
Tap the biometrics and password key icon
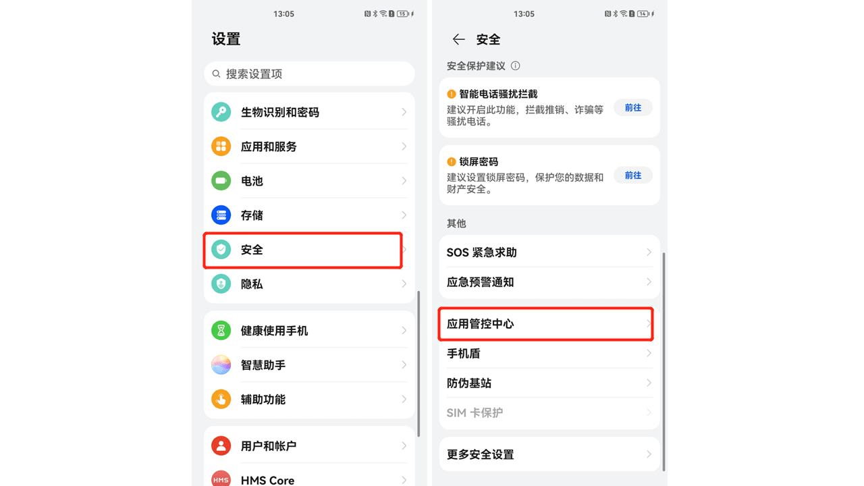[221, 112]
